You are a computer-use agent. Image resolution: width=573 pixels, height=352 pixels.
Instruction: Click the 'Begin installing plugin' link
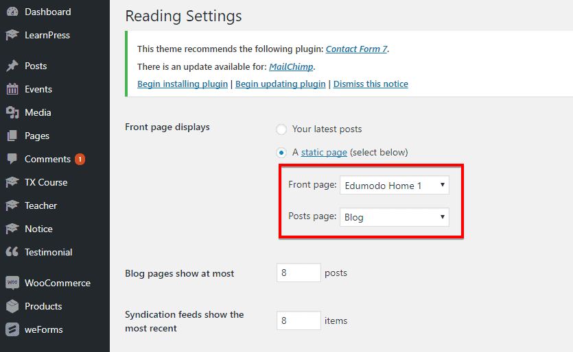point(183,84)
